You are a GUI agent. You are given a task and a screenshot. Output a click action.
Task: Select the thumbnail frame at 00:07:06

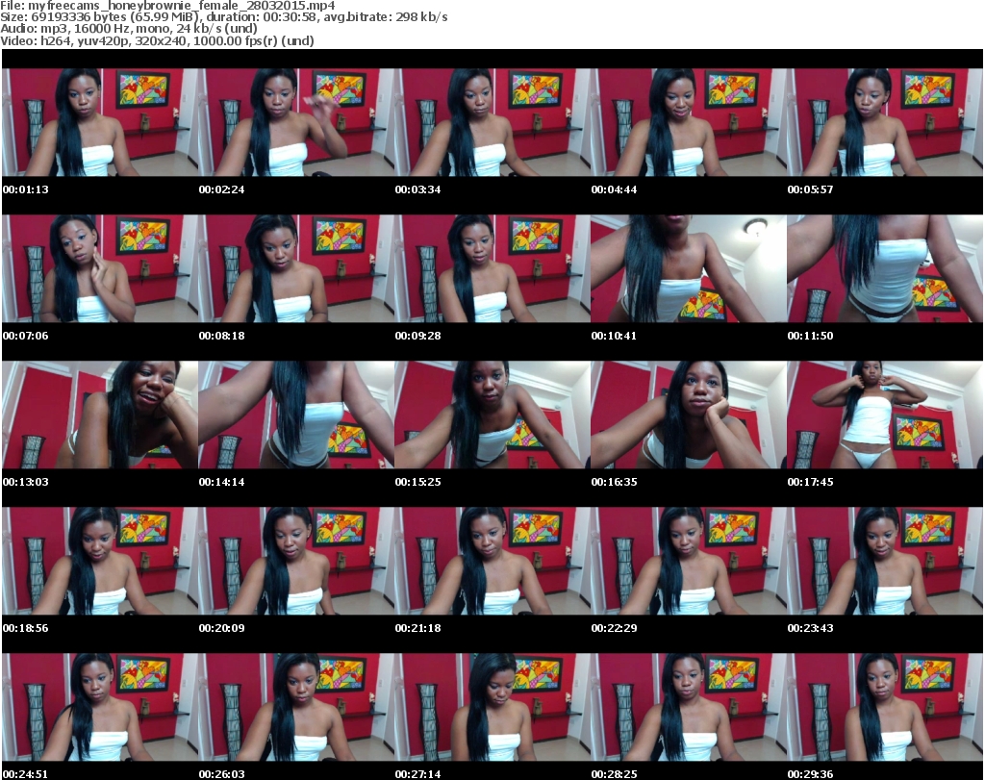[x=100, y=268]
